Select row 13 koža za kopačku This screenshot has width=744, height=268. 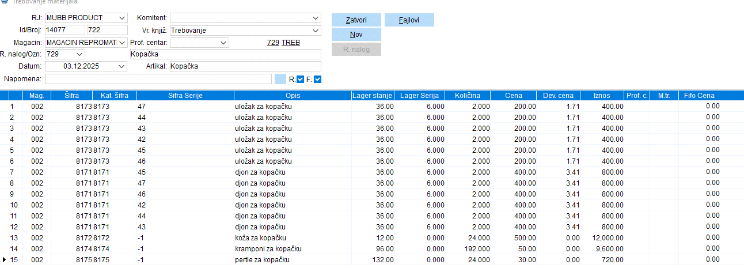[259, 238]
